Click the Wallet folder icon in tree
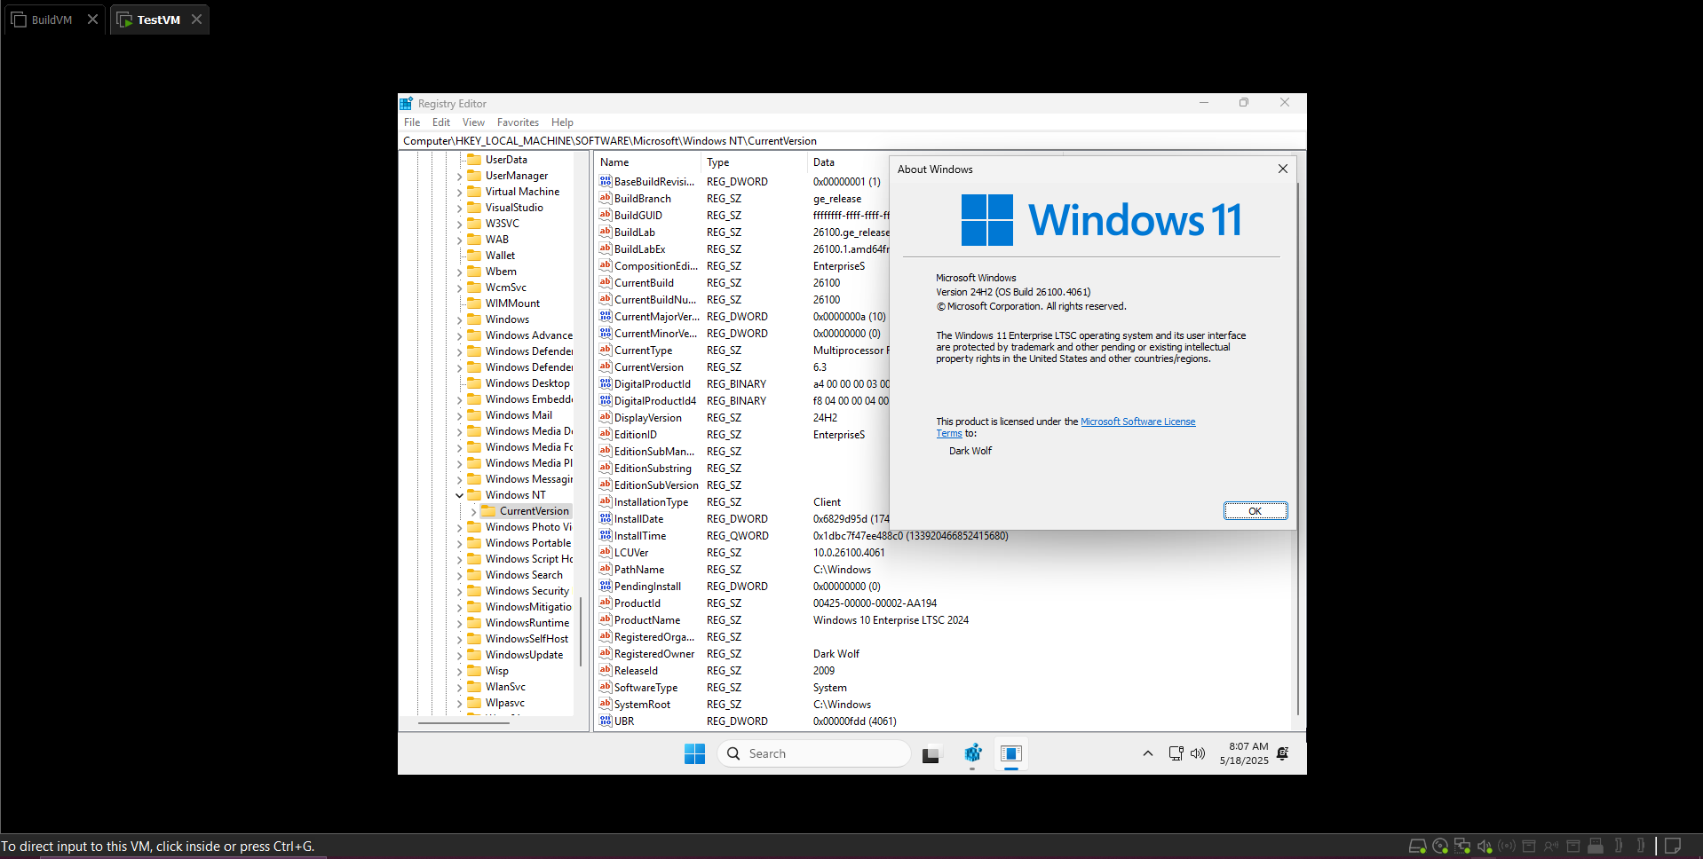Image resolution: width=1703 pixels, height=859 pixels. (x=474, y=255)
